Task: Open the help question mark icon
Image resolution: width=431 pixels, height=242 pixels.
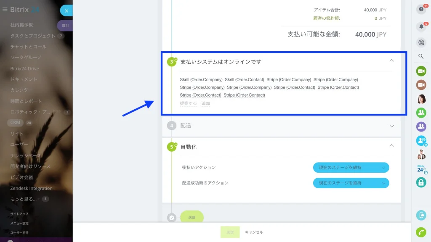Action: (421, 9)
